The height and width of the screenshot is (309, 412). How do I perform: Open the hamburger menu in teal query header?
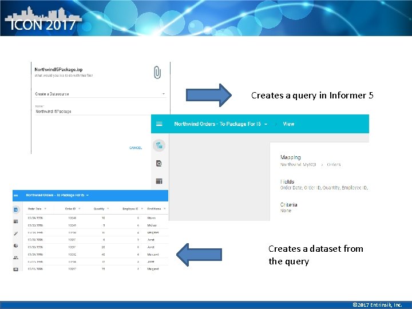coord(159,124)
